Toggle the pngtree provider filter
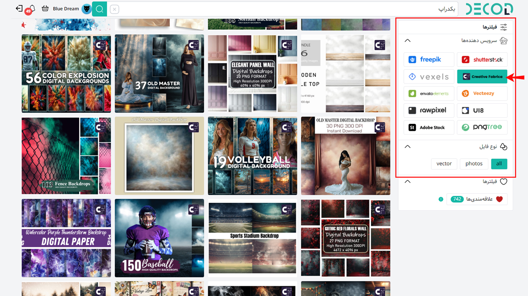528x296 pixels. tap(482, 127)
